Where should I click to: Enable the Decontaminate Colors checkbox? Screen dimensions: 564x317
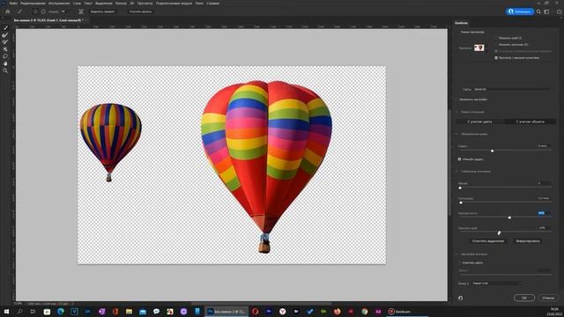[x=459, y=262]
